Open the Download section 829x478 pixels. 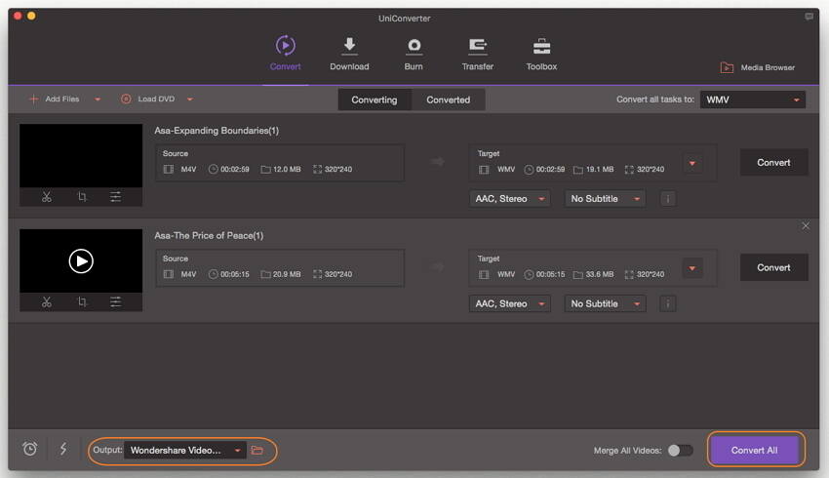pyautogui.click(x=349, y=54)
